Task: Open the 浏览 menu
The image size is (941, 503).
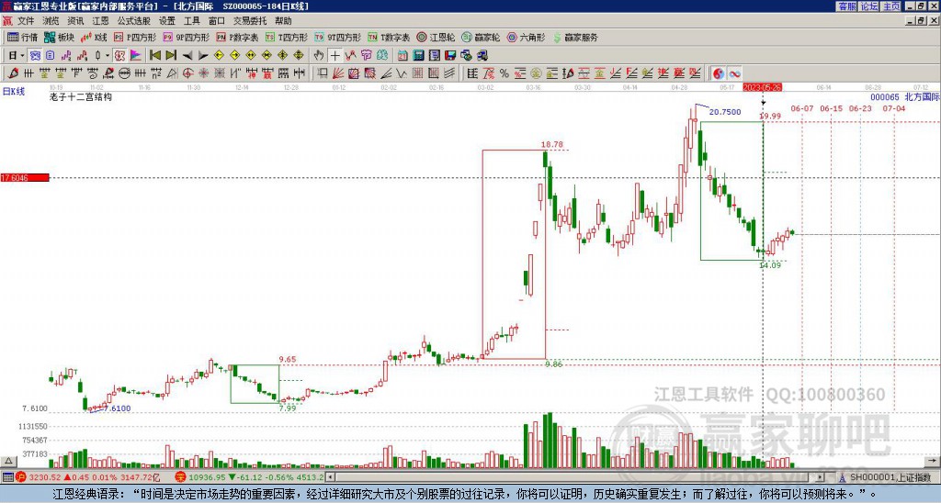Action: click(x=51, y=21)
